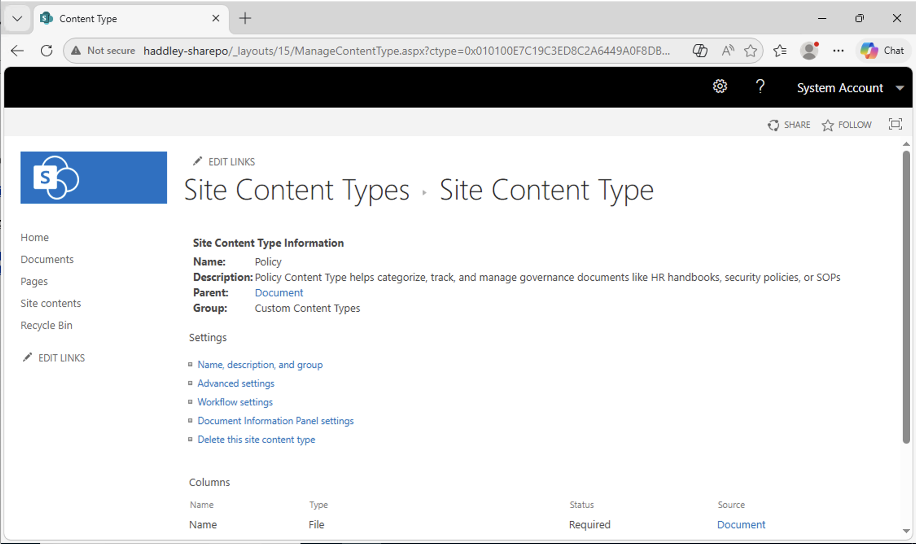Open Advanced settings link

[236, 383]
